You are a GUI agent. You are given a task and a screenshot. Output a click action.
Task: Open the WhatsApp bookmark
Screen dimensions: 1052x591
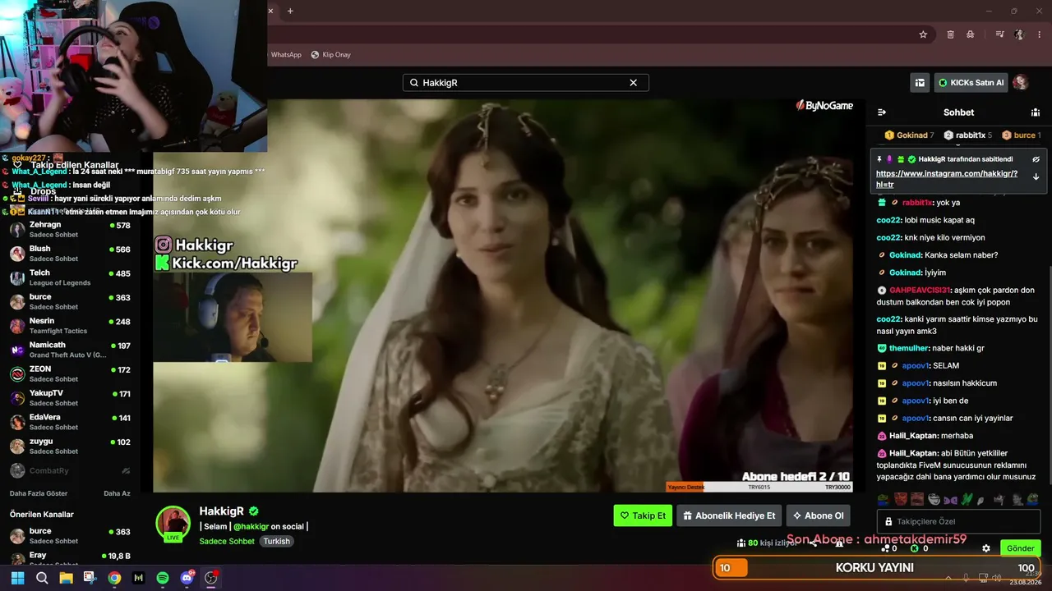(286, 55)
